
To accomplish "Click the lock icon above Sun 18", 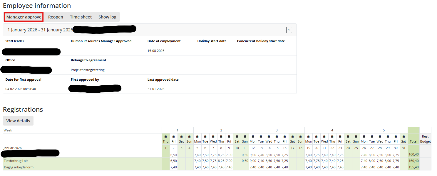I will [x=300, y=136].
